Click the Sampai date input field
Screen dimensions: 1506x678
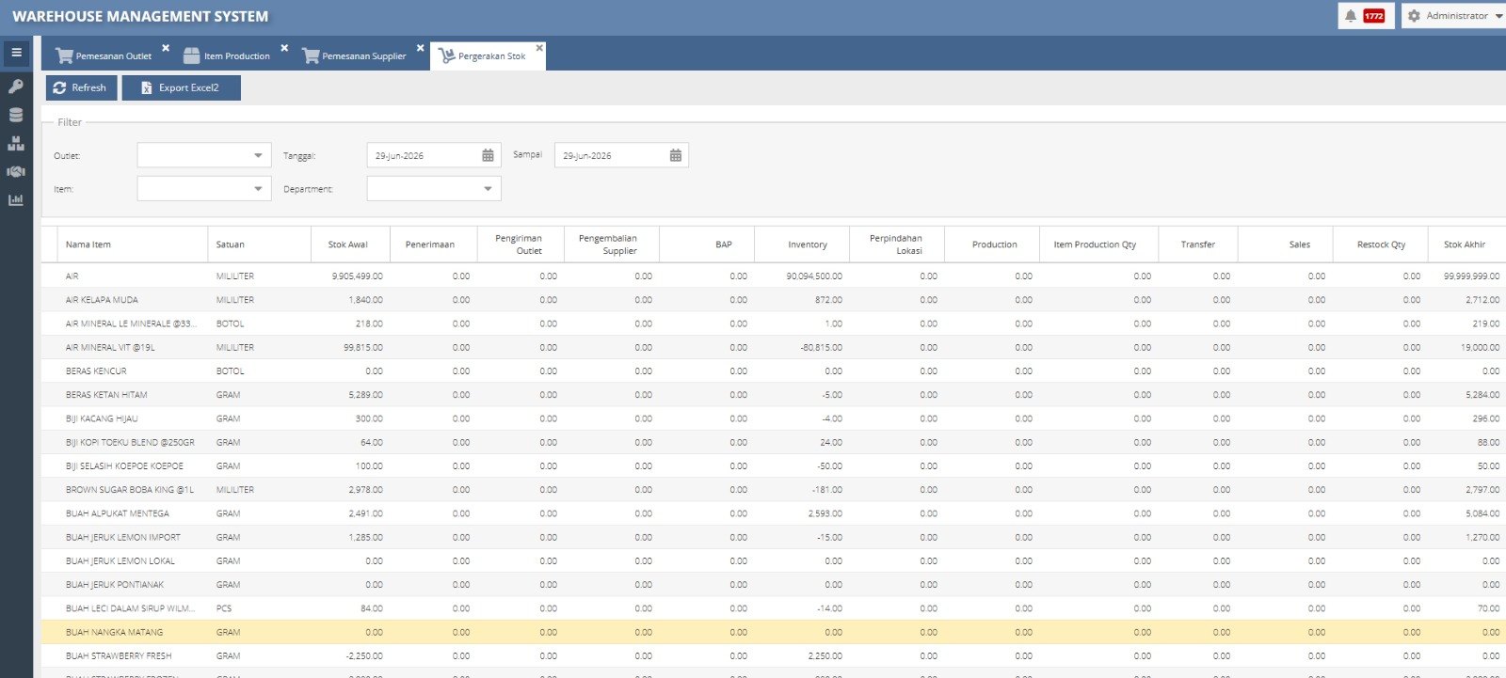point(612,155)
